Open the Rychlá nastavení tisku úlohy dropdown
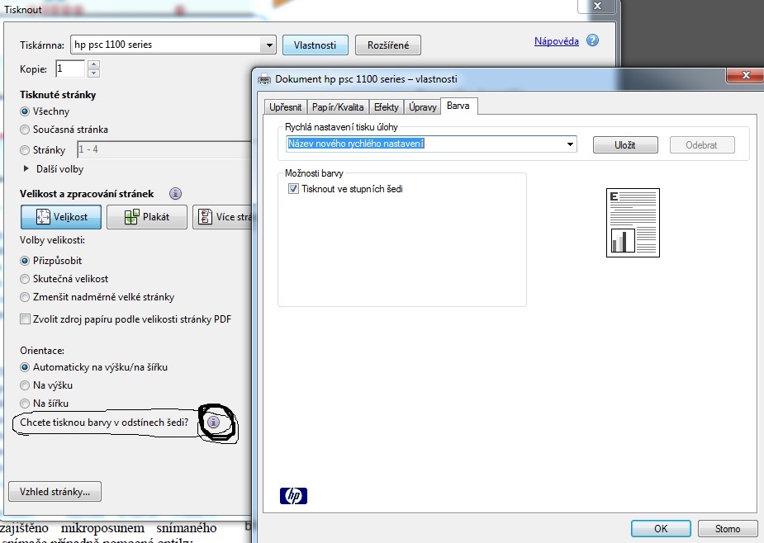764x543 pixels. 570,144
